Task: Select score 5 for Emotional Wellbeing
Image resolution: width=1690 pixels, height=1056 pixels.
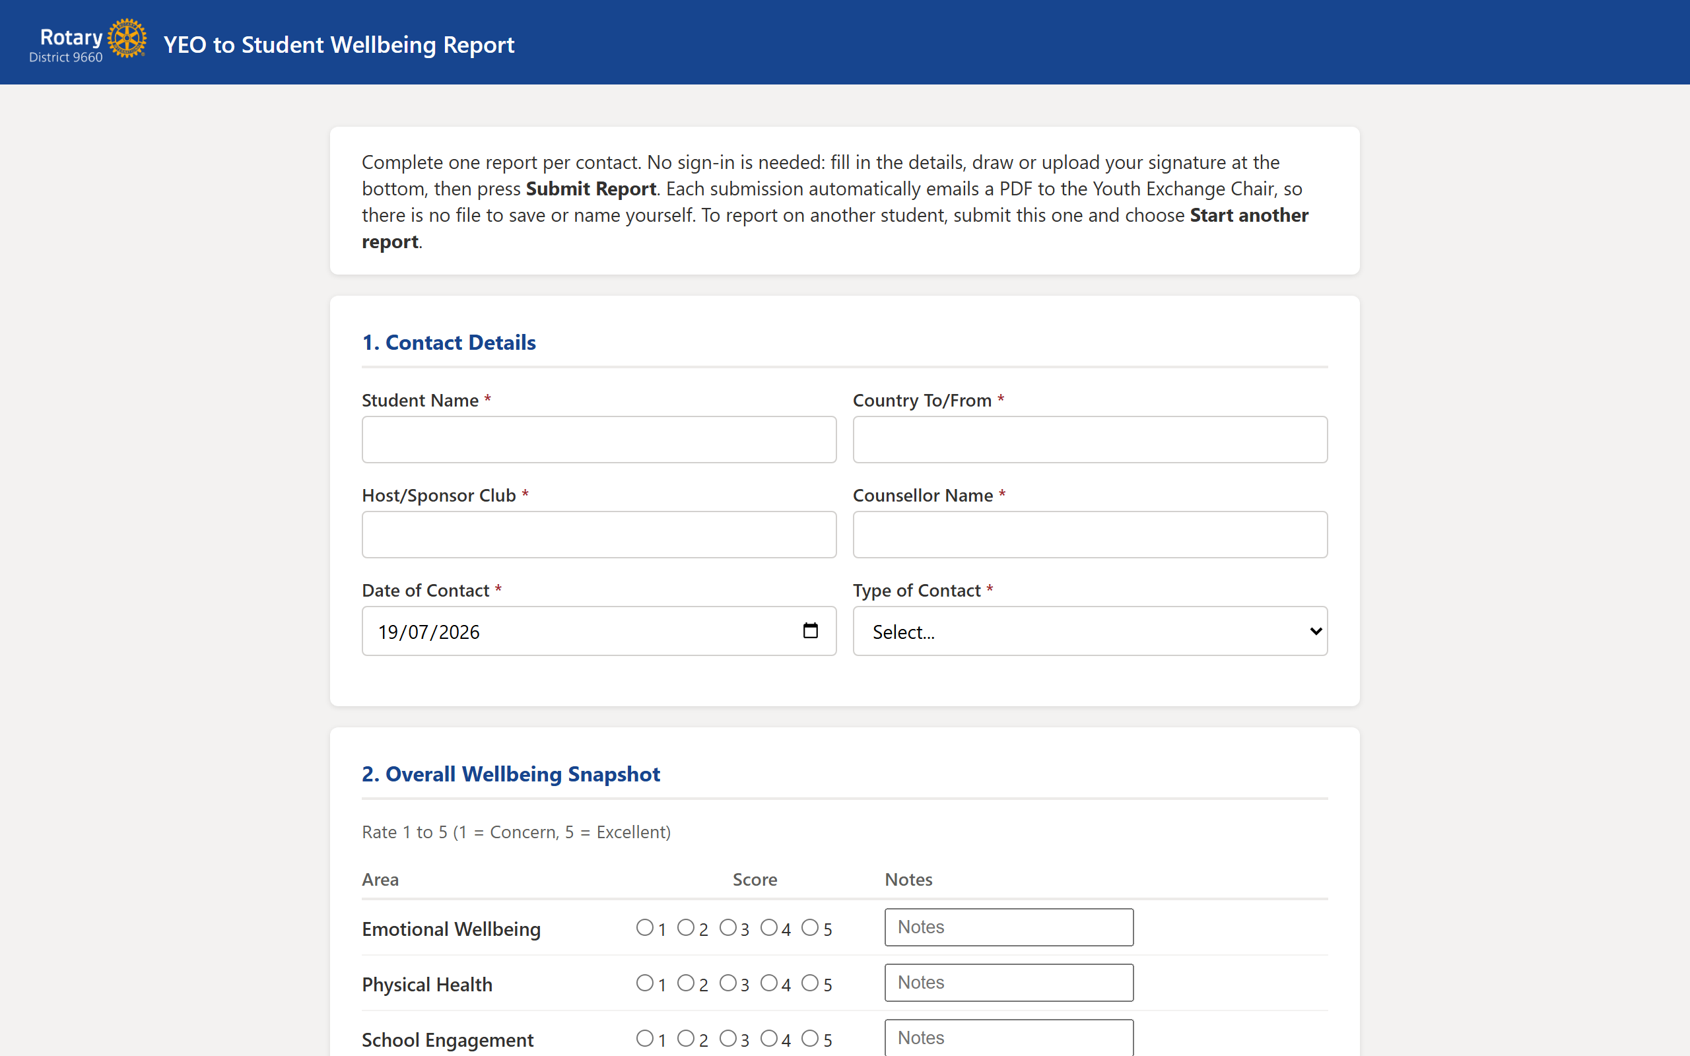Action: (810, 927)
